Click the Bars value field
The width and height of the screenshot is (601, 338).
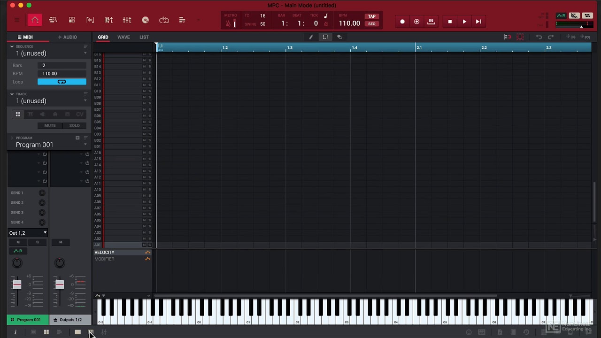point(62,65)
